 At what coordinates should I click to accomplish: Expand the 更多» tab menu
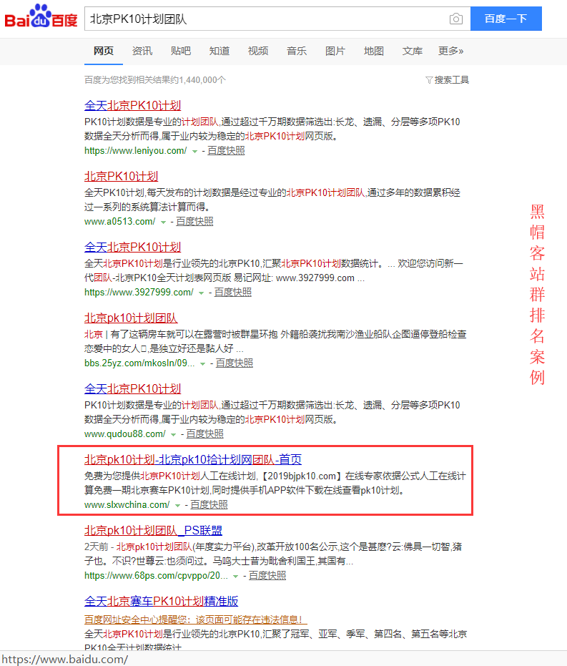pos(450,51)
